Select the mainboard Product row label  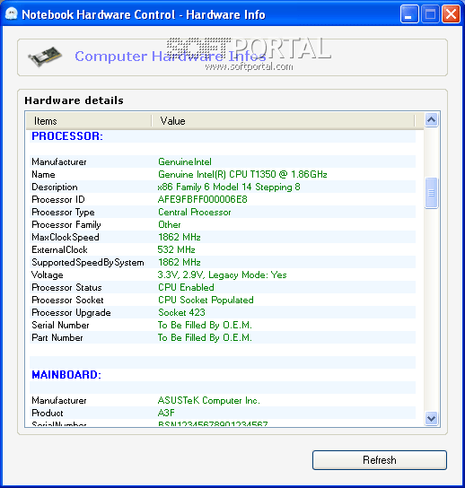(x=48, y=413)
